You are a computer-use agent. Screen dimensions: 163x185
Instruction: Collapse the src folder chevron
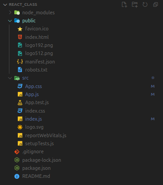click(x=10, y=78)
